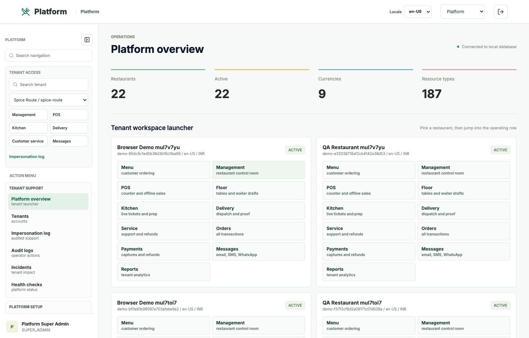The image size is (529, 338).
Task: Click the Platform logo icon
Action: [25, 12]
